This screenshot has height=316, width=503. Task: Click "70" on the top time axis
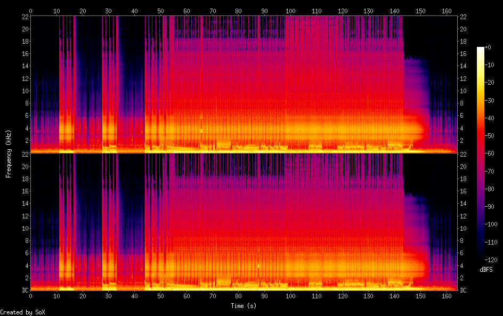click(x=213, y=11)
